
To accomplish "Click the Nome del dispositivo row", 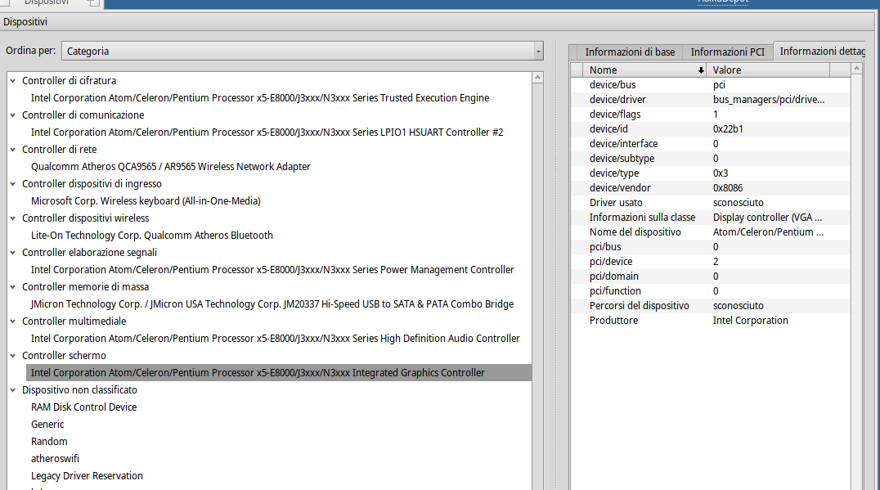I will [x=711, y=232].
